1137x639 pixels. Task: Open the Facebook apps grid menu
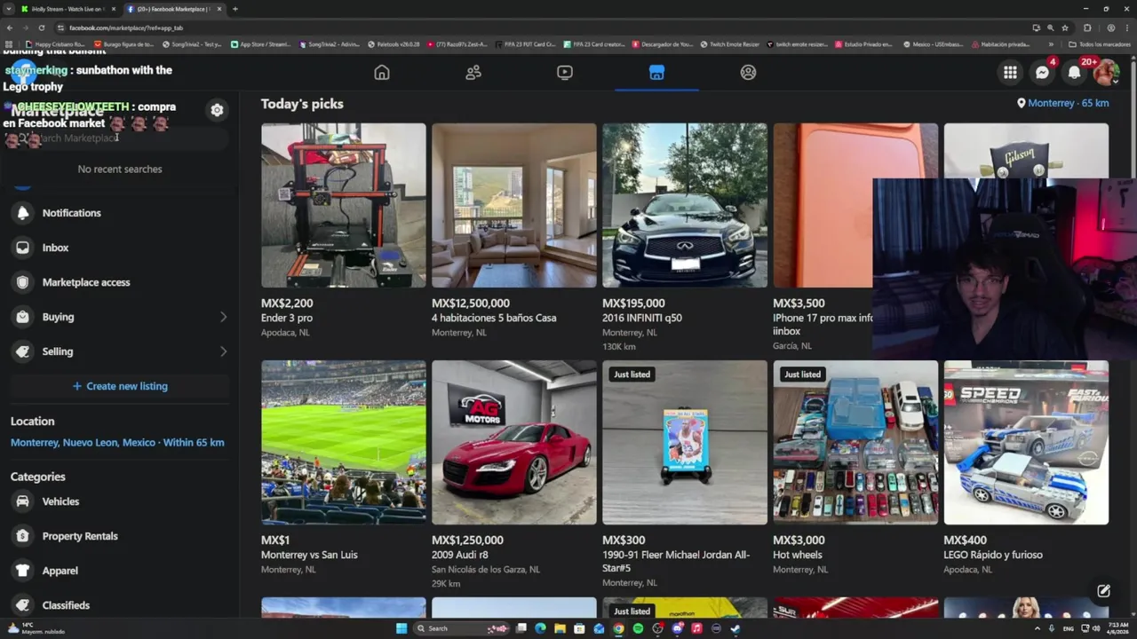click(1010, 73)
